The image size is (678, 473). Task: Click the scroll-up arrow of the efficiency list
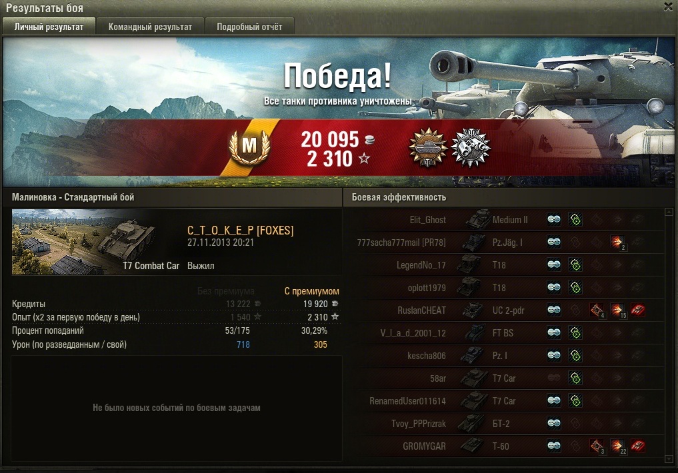(669, 212)
